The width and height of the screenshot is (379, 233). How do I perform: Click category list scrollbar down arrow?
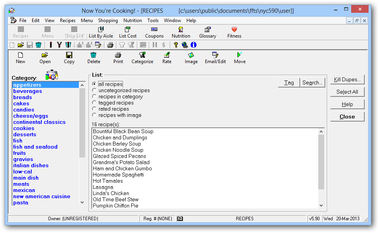coord(82,202)
